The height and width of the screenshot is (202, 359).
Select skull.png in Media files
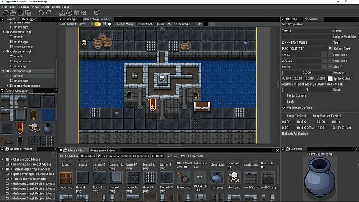pyautogui.click(x=234, y=178)
